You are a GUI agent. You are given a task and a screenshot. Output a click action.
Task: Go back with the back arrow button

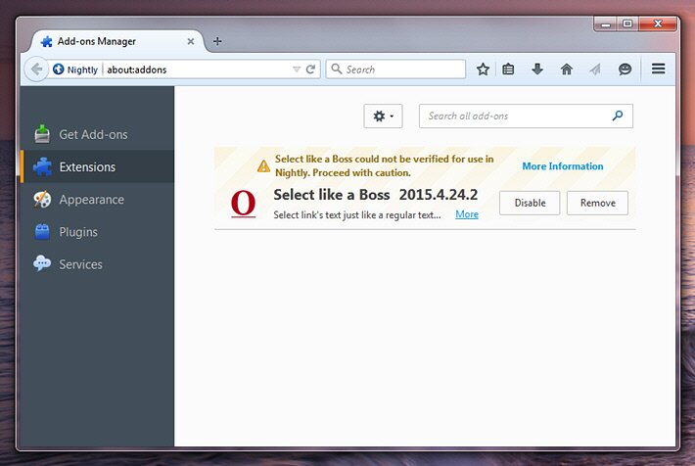point(36,70)
